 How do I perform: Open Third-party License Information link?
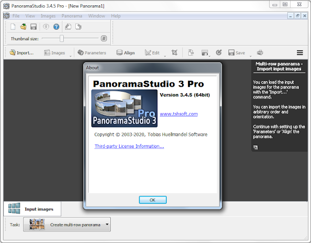click(x=129, y=146)
